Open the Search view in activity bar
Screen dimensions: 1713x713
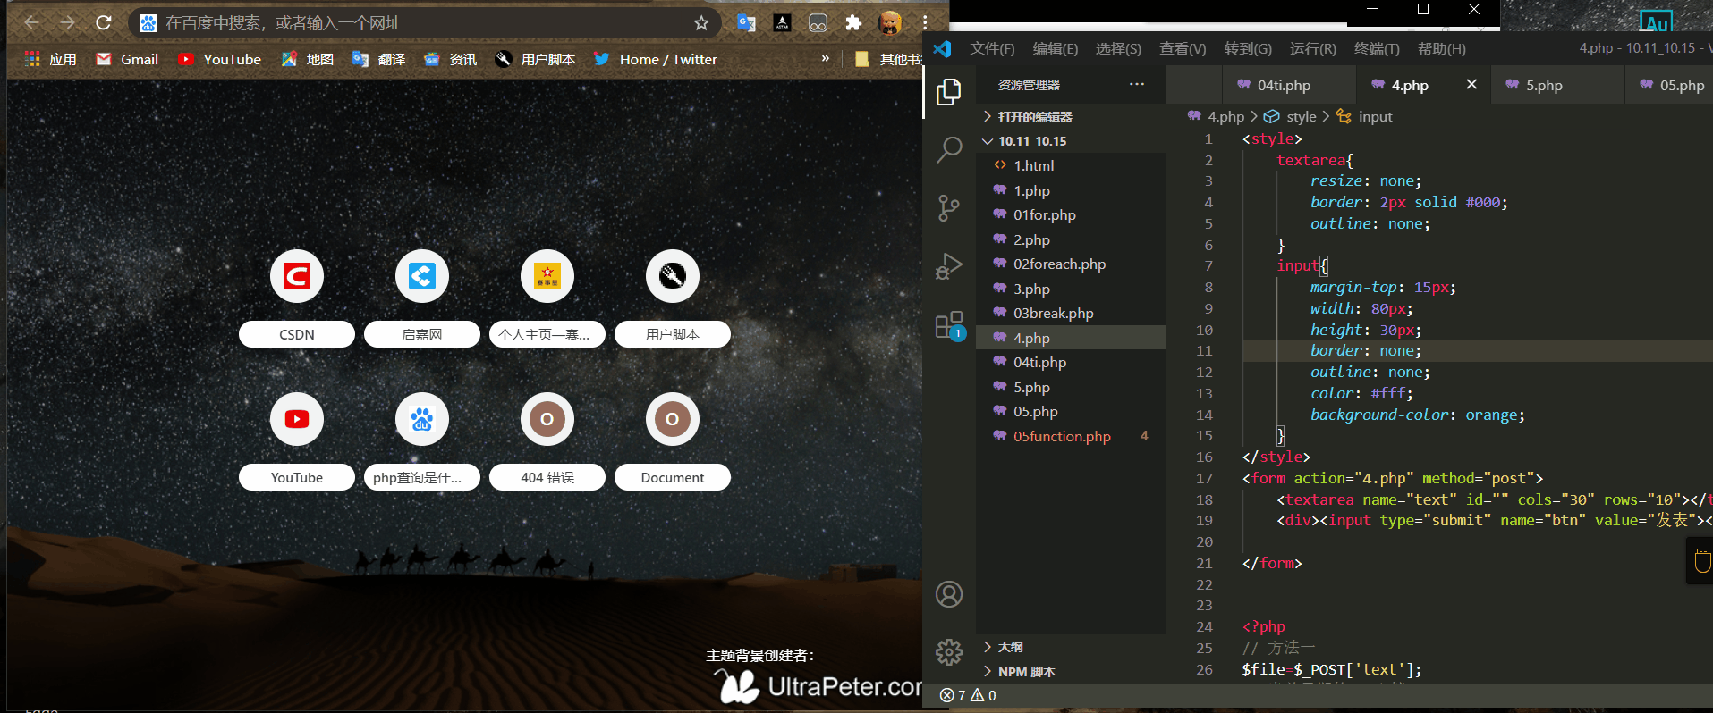coord(948,149)
